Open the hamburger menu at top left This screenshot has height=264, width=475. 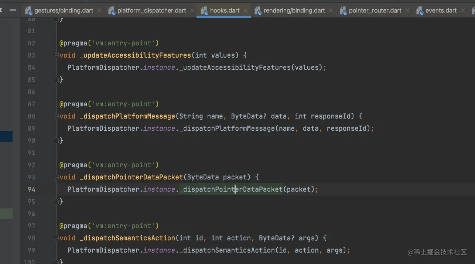pos(12,10)
